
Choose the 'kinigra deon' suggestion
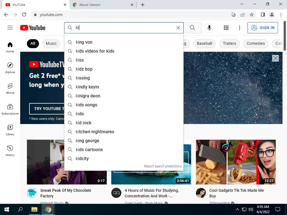(x=124, y=96)
